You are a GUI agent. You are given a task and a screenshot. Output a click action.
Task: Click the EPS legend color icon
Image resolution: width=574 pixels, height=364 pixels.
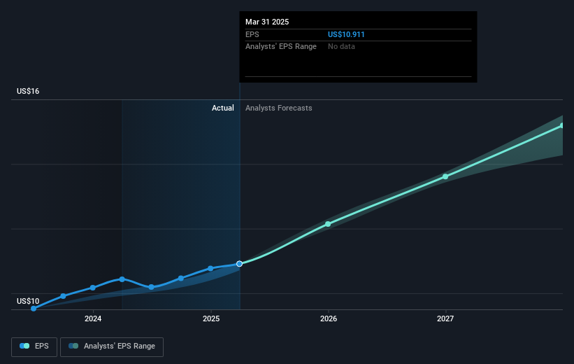pos(24,346)
